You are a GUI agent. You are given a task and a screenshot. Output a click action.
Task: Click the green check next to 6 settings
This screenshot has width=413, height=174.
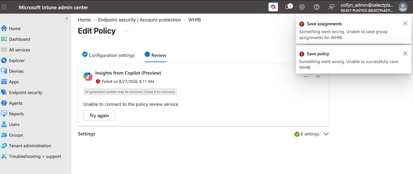(x=297, y=134)
